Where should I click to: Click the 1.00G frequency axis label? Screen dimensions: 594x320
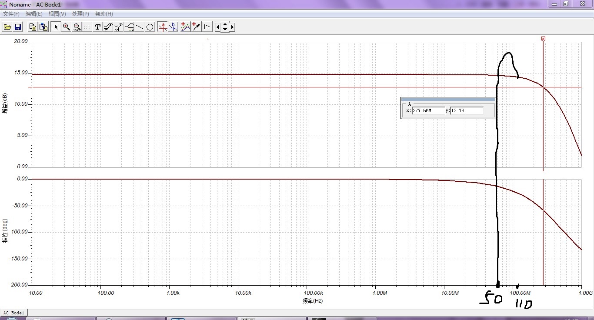[585, 293]
